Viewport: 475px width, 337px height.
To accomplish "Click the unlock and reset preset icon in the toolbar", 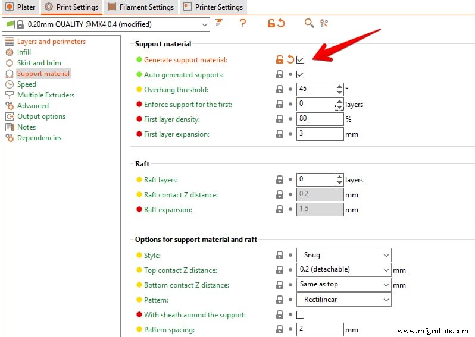I will (276, 23).
